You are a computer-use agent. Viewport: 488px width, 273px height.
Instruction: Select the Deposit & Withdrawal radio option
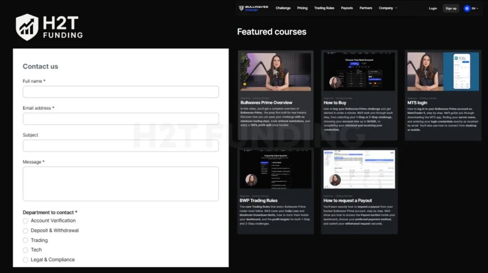[26, 231]
